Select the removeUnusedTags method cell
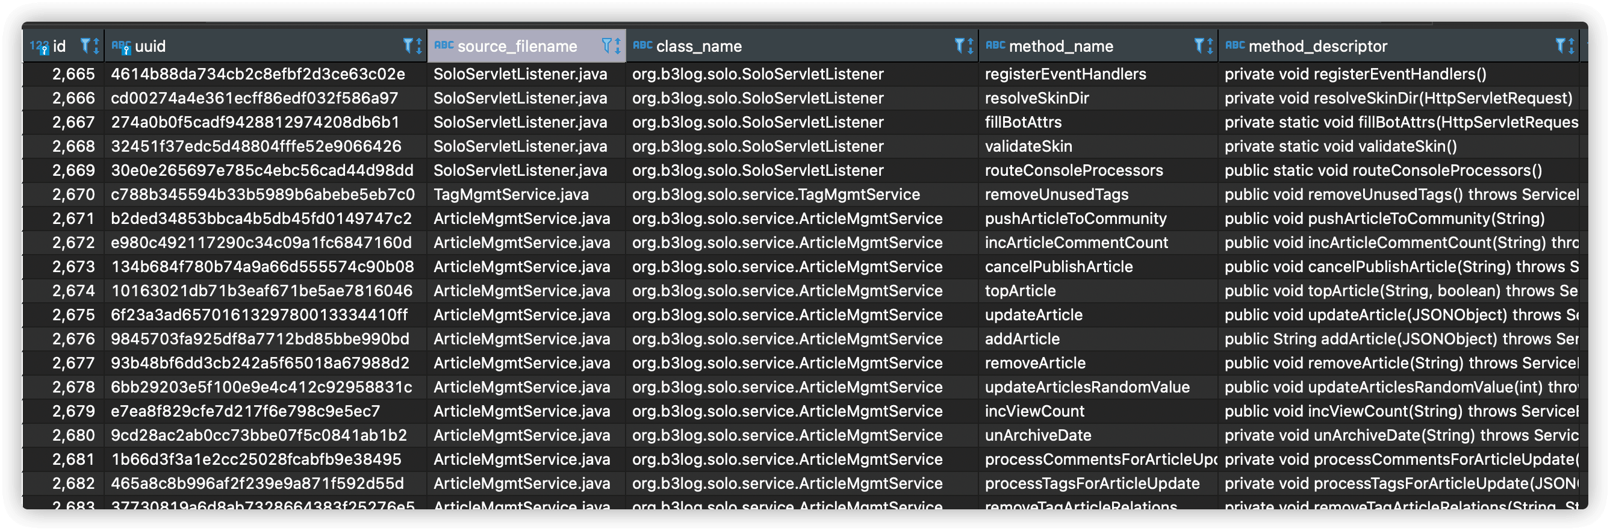This screenshot has width=1610, height=531. [x=1098, y=194]
